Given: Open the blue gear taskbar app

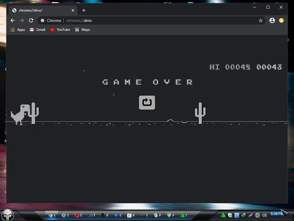Looking at the screenshot, I should tap(65, 215).
